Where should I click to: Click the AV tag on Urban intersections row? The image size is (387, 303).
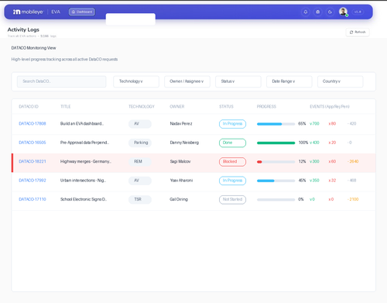140,181
